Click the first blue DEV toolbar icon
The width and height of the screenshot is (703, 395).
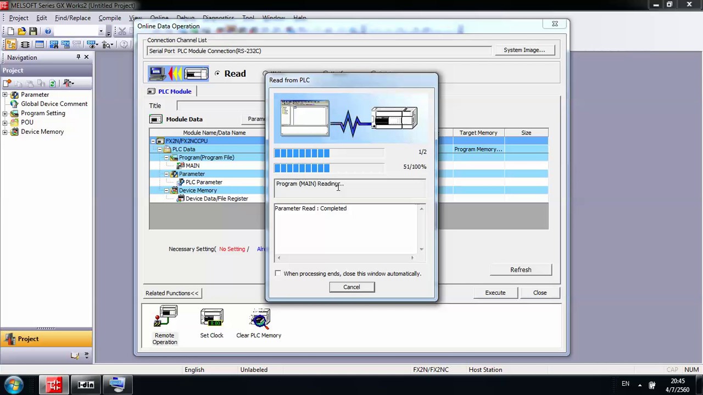pyautogui.click(x=54, y=44)
